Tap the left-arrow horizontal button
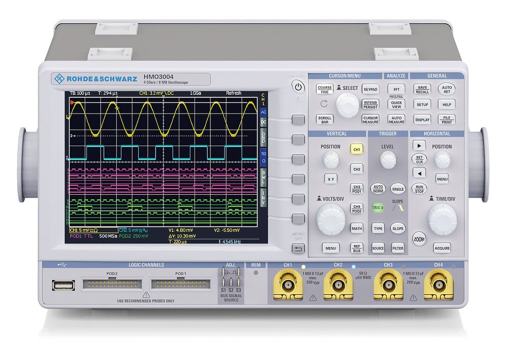This screenshot has height=350, width=508. [x=419, y=173]
